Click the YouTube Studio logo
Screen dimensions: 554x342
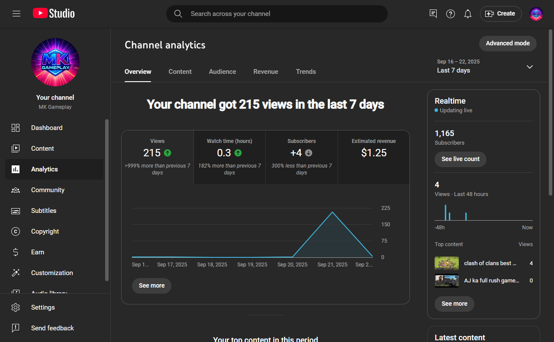point(54,14)
